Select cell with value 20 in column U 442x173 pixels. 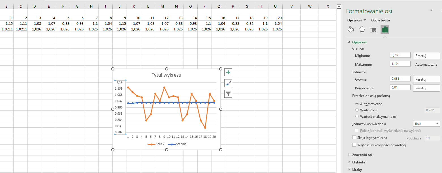point(275,18)
